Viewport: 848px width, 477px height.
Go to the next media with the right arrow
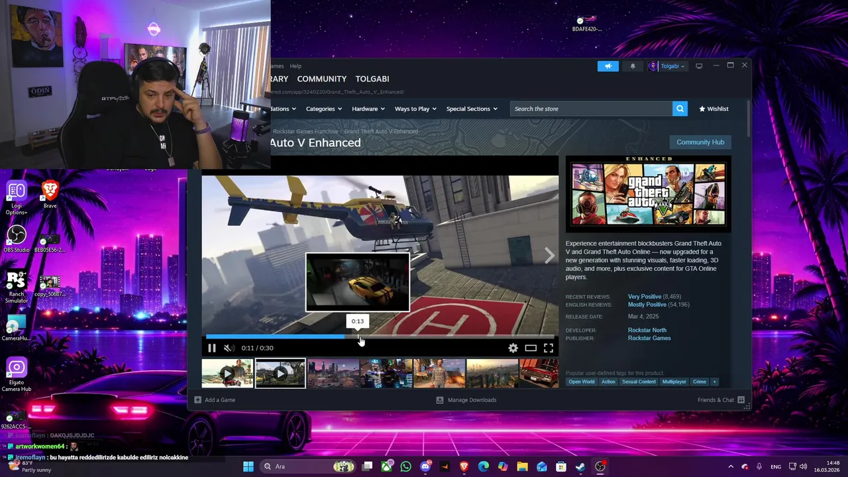point(549,256)
